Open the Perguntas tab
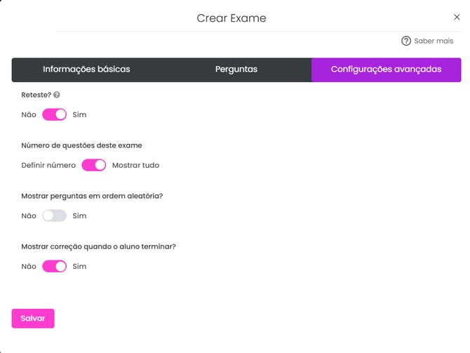This screenshot has width=470, height=353. point(236,69)
